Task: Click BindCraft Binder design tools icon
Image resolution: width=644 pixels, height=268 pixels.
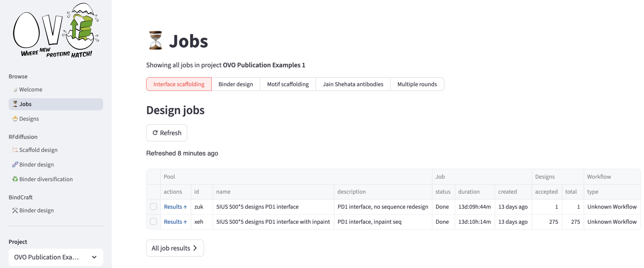Action: coord(15,210)
